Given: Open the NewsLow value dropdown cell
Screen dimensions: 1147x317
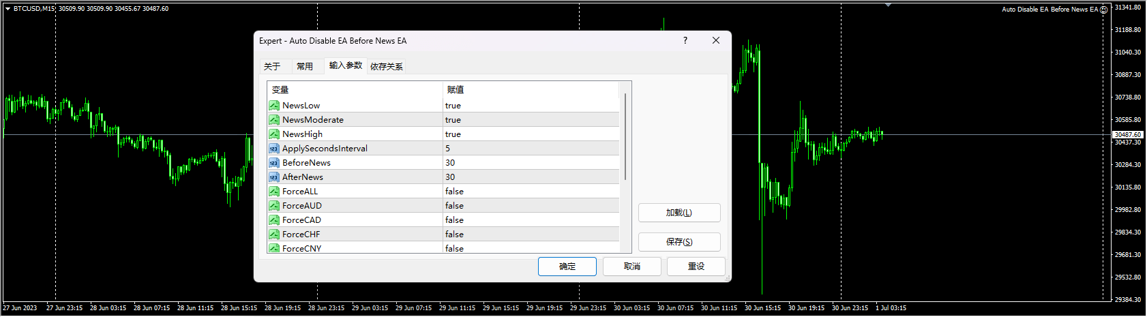Looking at the screenshot, I should pyautogui.click(x=531, y=106).
